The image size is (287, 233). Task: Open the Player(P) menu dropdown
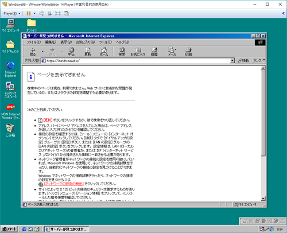click(x=12, y=13)
